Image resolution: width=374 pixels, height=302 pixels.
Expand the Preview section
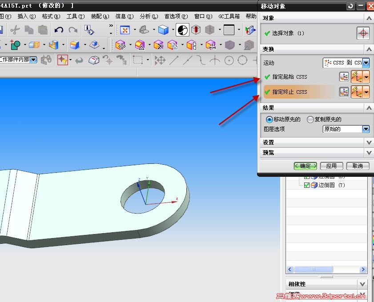coord(369,152)
